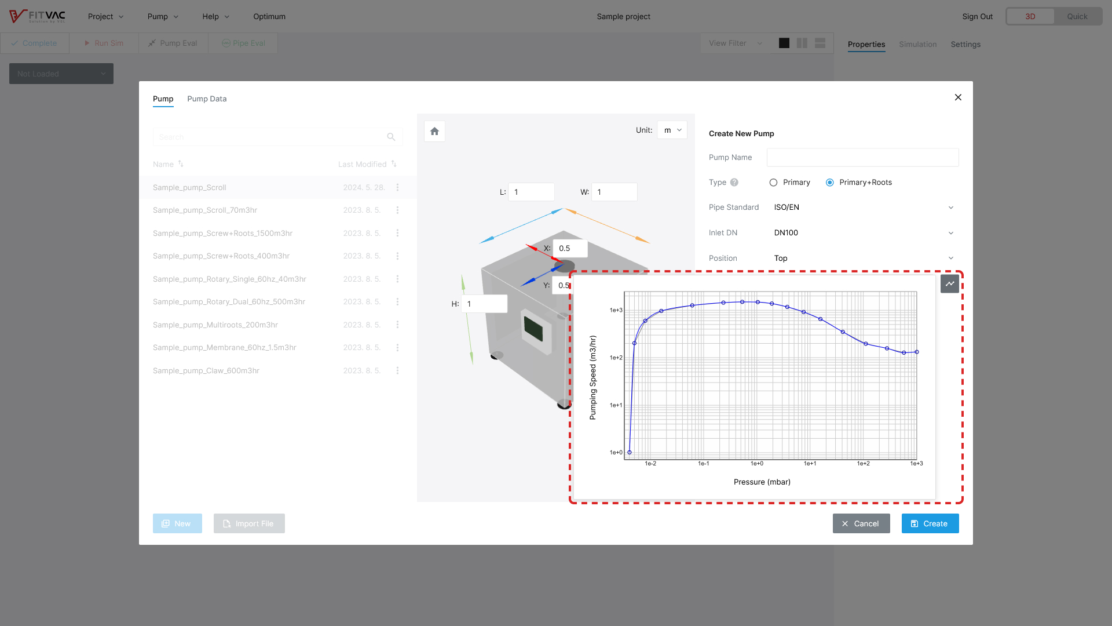Viewport: 1112px width, 626px height.
Task: Select two-row view layout icon
Action: (820, 43)
